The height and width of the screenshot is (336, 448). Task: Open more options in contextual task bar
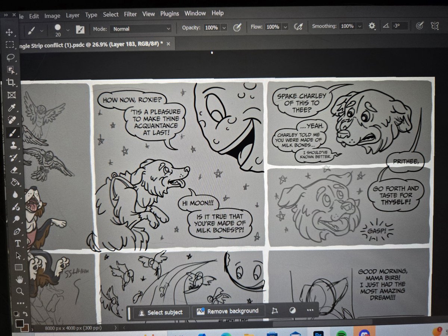click(x=310, y=311)
